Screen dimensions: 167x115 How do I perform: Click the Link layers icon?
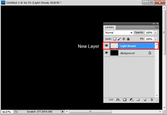[111, 100]
